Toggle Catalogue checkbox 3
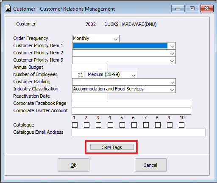The image size is (217, 183). (x=98, y=125)
